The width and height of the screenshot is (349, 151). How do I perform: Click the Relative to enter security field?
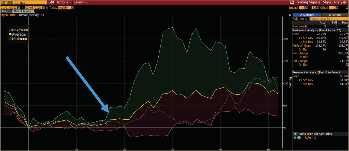click(328, 19)
